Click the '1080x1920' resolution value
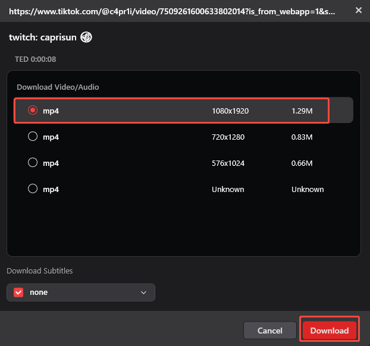 point(230,111)
